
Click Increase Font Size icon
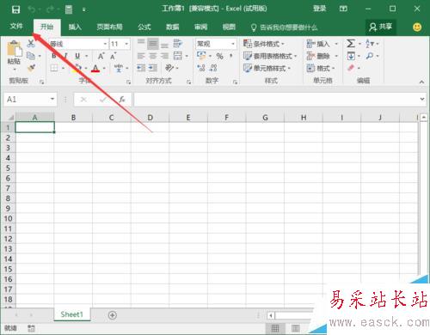click(x=101, y=56)
